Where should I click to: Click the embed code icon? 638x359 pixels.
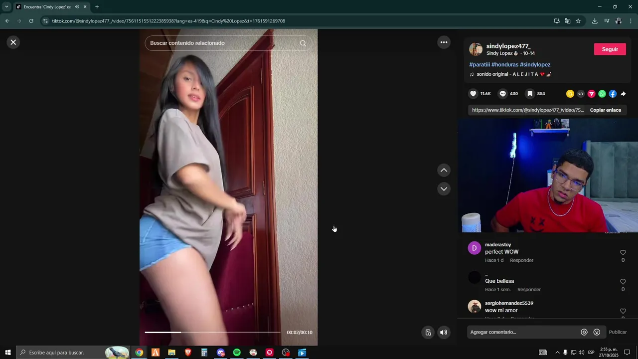(581, 94)
